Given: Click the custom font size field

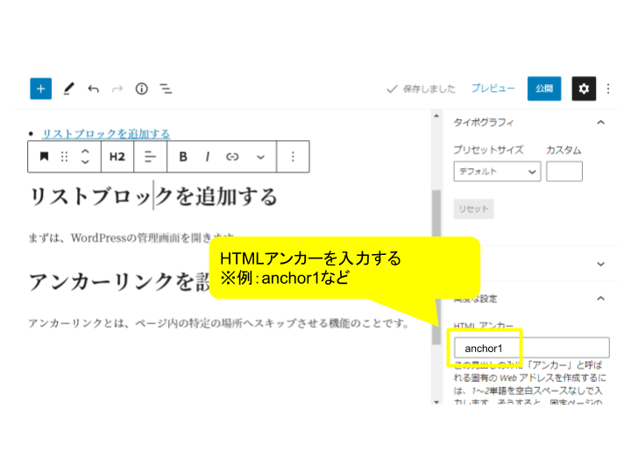Looking at the screenshot, I should pos(564,172).
